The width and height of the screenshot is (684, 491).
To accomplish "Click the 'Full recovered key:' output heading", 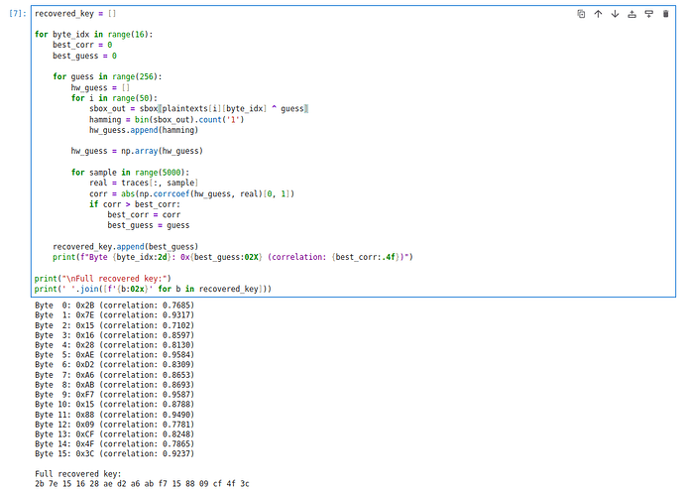I will click(77, 473).
